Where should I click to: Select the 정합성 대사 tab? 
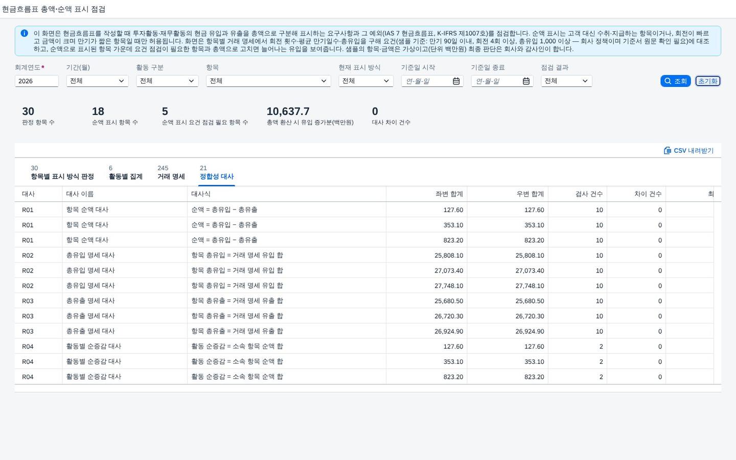(217, 173)
